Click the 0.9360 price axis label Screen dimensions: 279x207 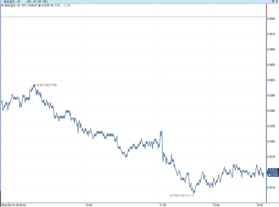coord(271,111)
